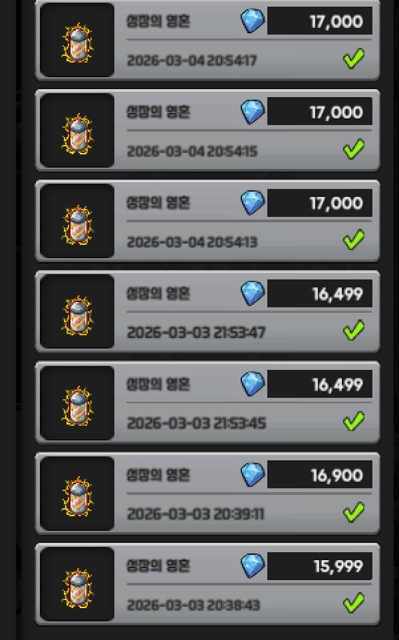Image resolution: width=399 pixels, height=640 pixels.
Task: Click the 17,000 price in the 20:54:15 entry
Action: [336, 112]
